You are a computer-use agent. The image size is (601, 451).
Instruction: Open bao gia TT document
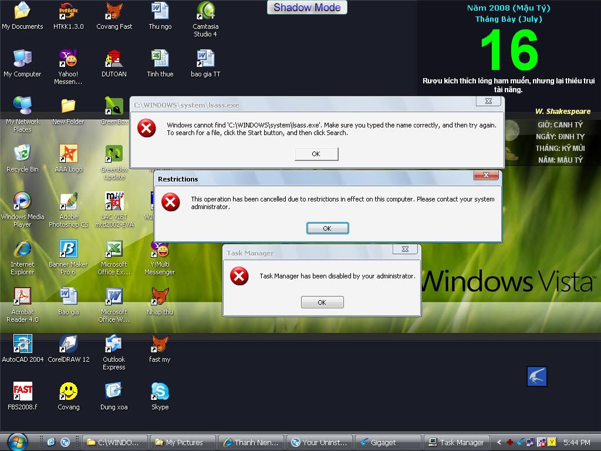(x=205, y=63)
